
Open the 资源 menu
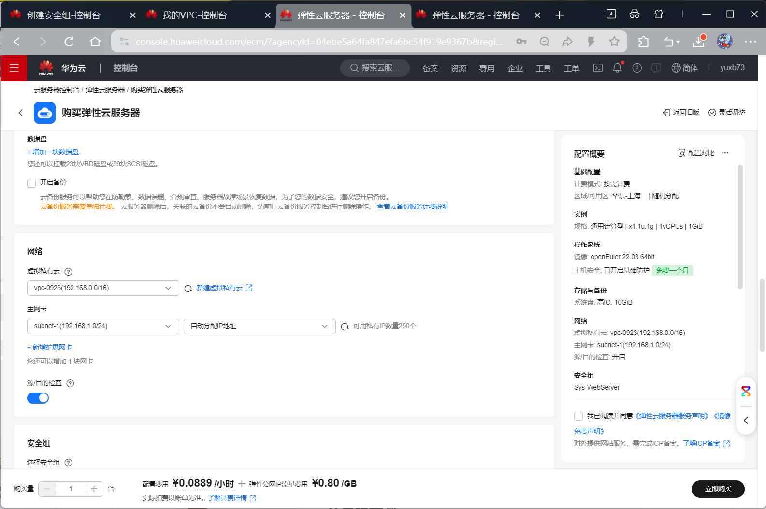click(459, 68)
